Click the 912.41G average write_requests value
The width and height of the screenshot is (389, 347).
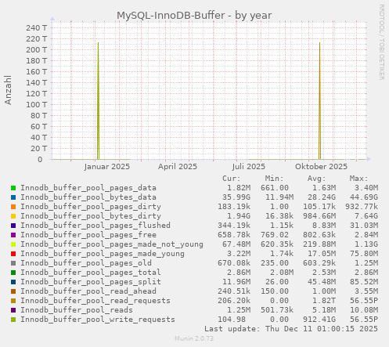point(319,320)
